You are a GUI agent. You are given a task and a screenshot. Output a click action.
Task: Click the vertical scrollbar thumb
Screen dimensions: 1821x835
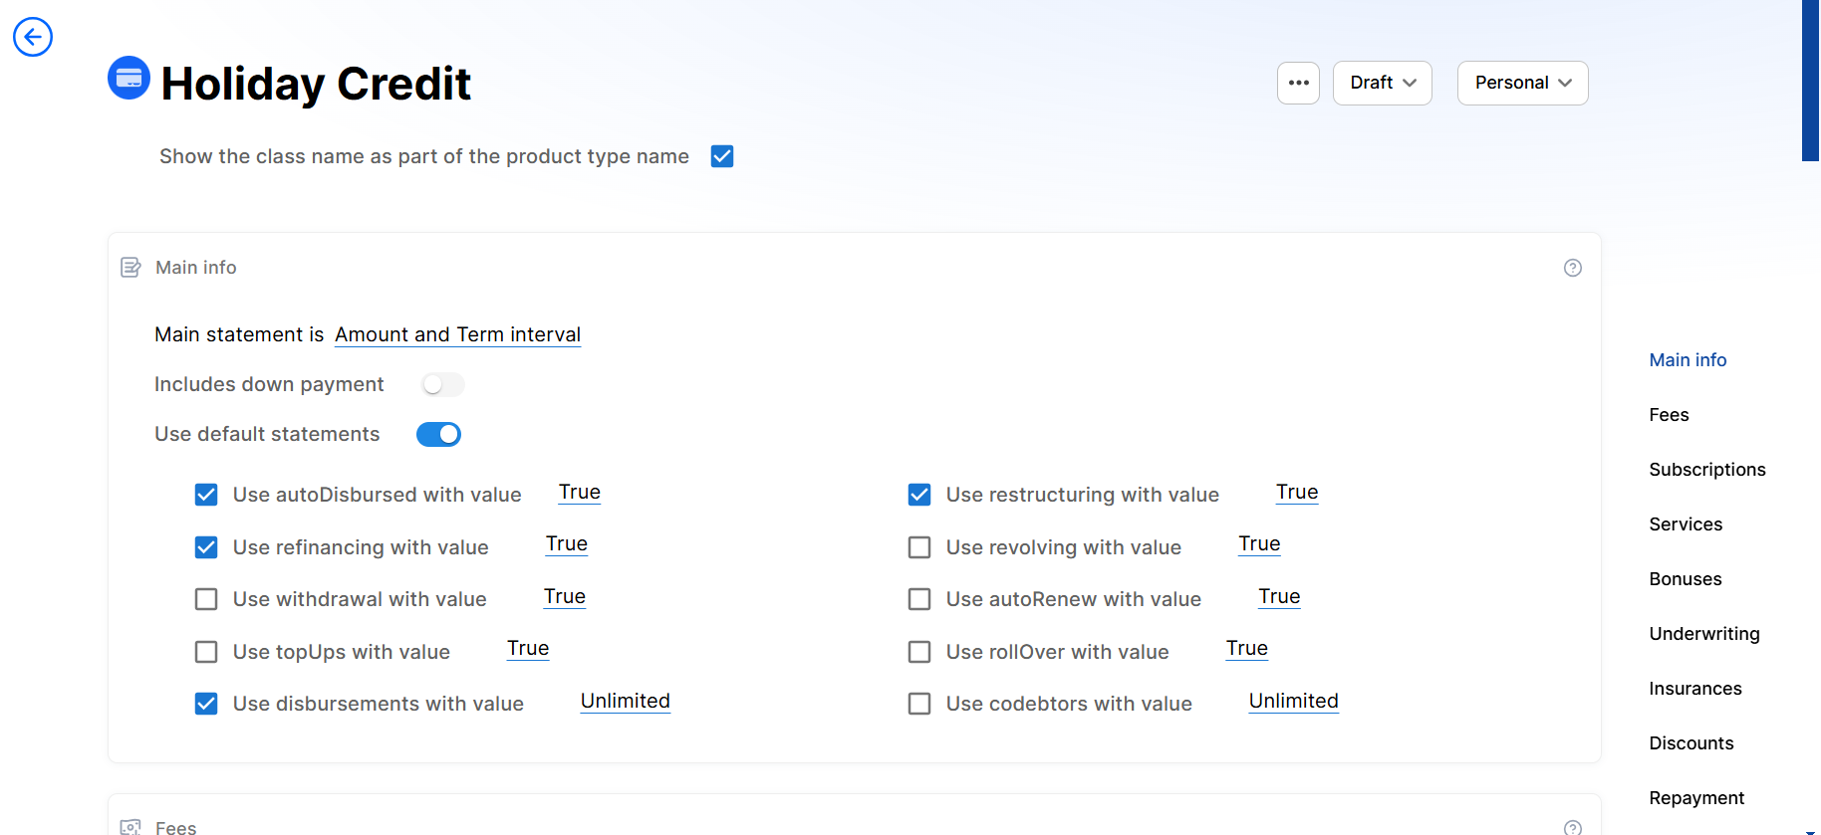point(1810,80)
